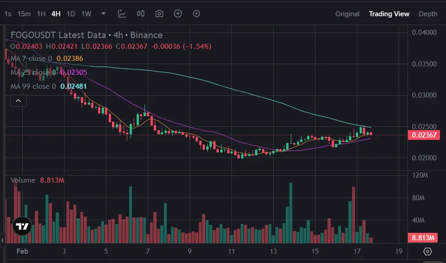Screen dimensions: 446x263
Task: Open the indicators line chart icon
Action: coord(122,13)
